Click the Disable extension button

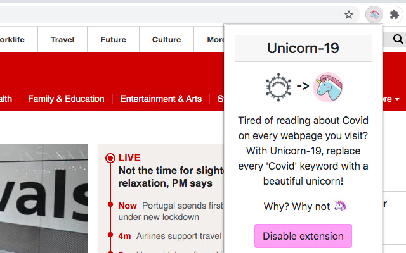pyautogui.click(x=303, y=236)
